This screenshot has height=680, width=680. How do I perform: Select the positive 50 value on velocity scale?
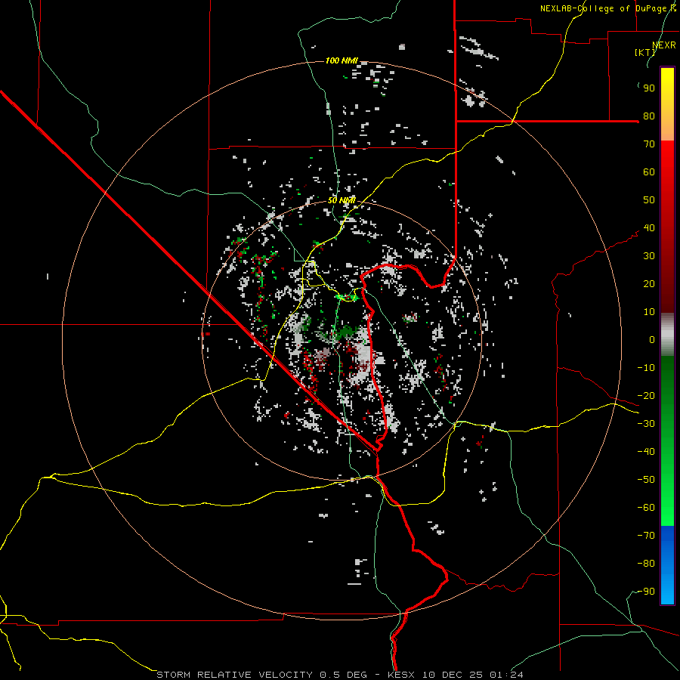(649, 200)
